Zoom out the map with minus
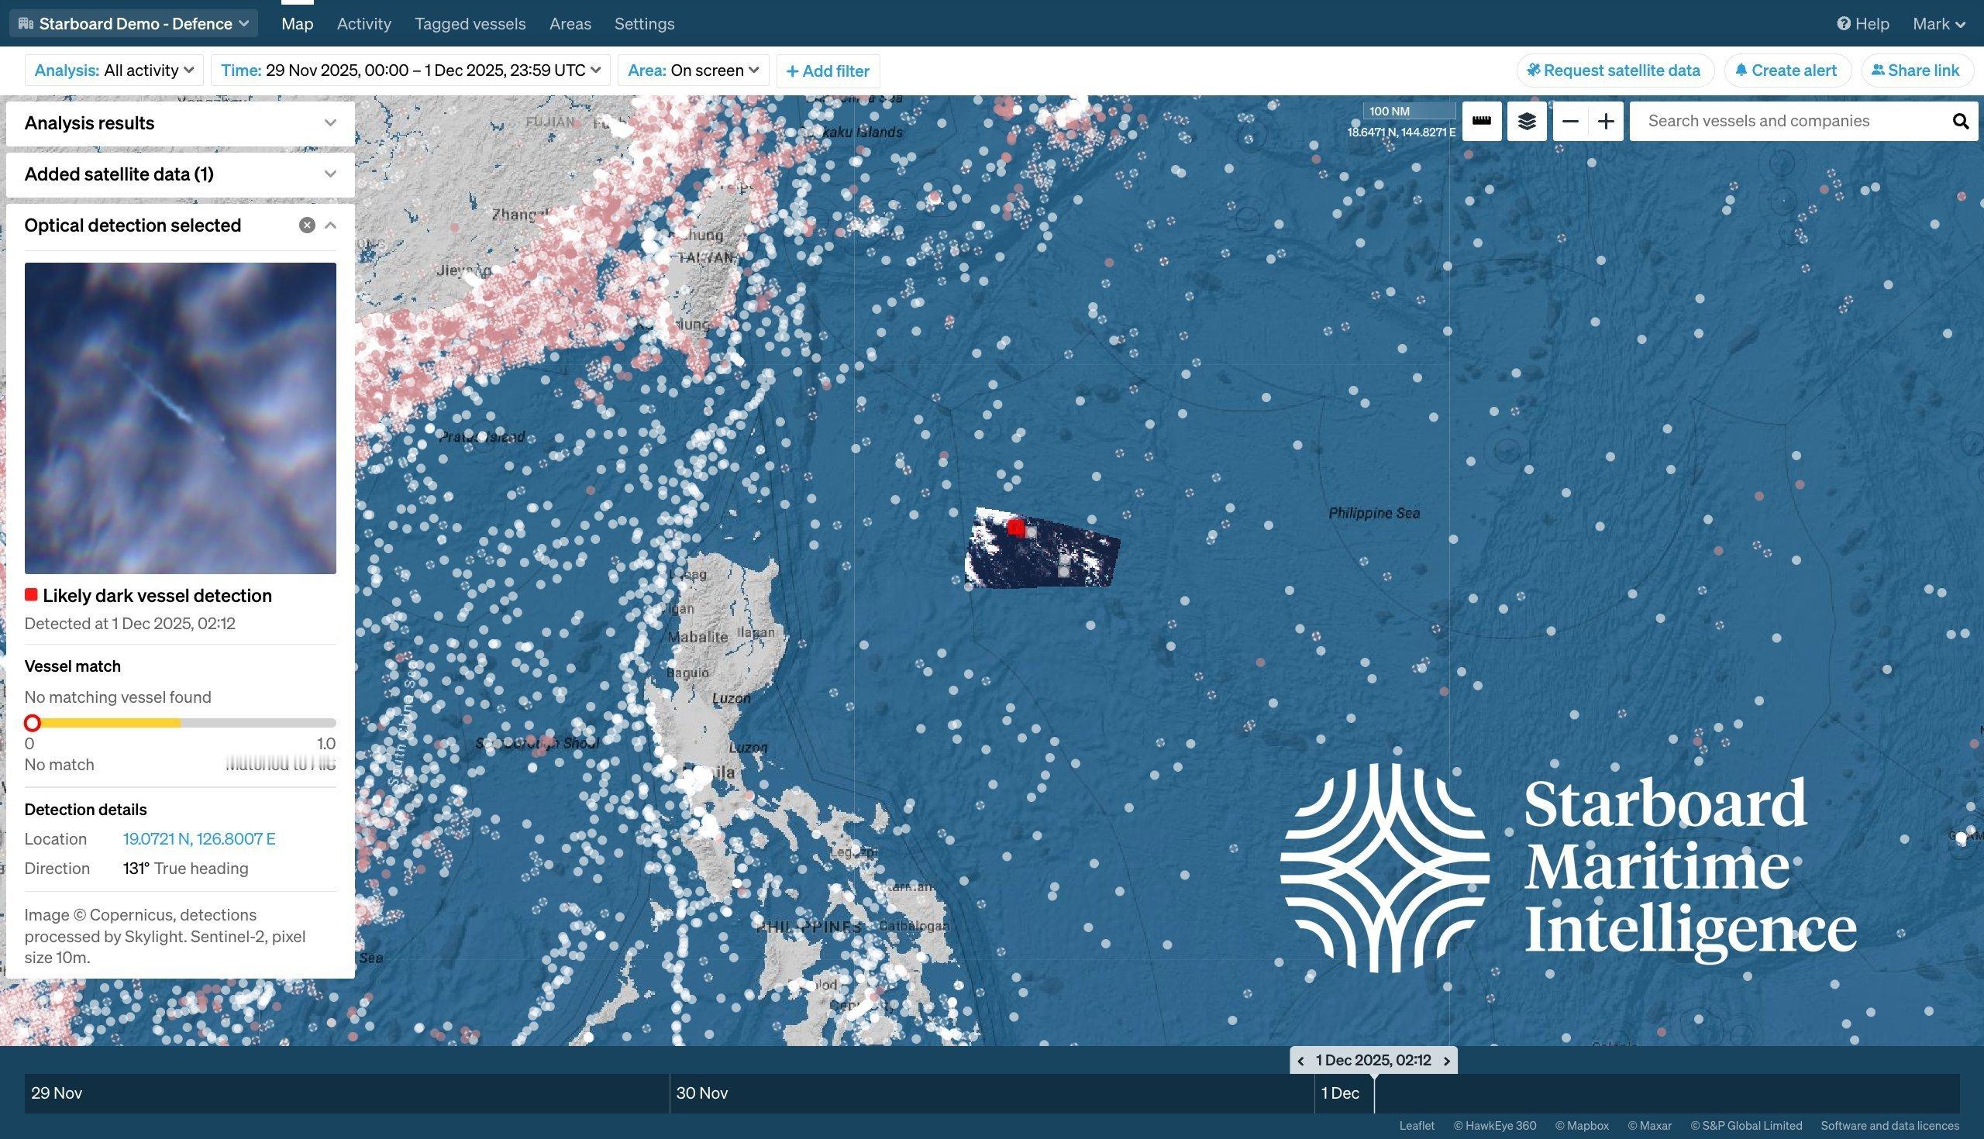1984x1139 pixels. click(1570, 121)
